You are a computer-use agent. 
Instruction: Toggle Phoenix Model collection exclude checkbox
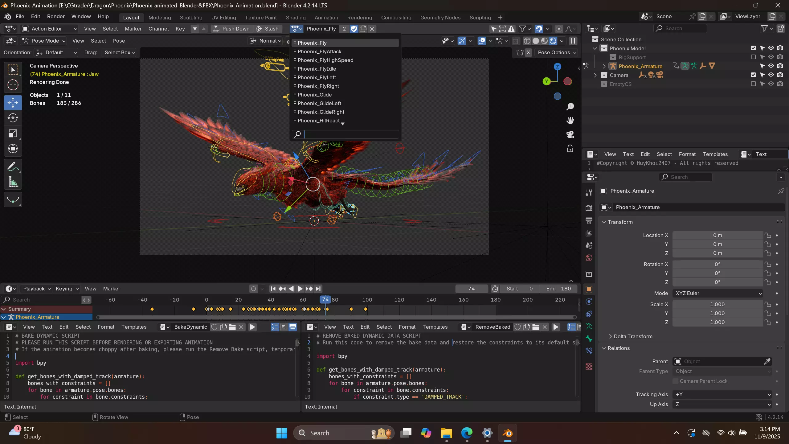(753, 48)
